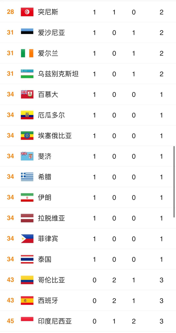Viewport: 176px width, 333px height.
Task: Click the 乌兹别克斯坦 country name
Action: pyautogui.click(x=58, y=74)
